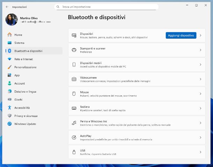The image size is (213, 167).
Task: Click the Home house icon in sidebar
Action: point(9,35)
